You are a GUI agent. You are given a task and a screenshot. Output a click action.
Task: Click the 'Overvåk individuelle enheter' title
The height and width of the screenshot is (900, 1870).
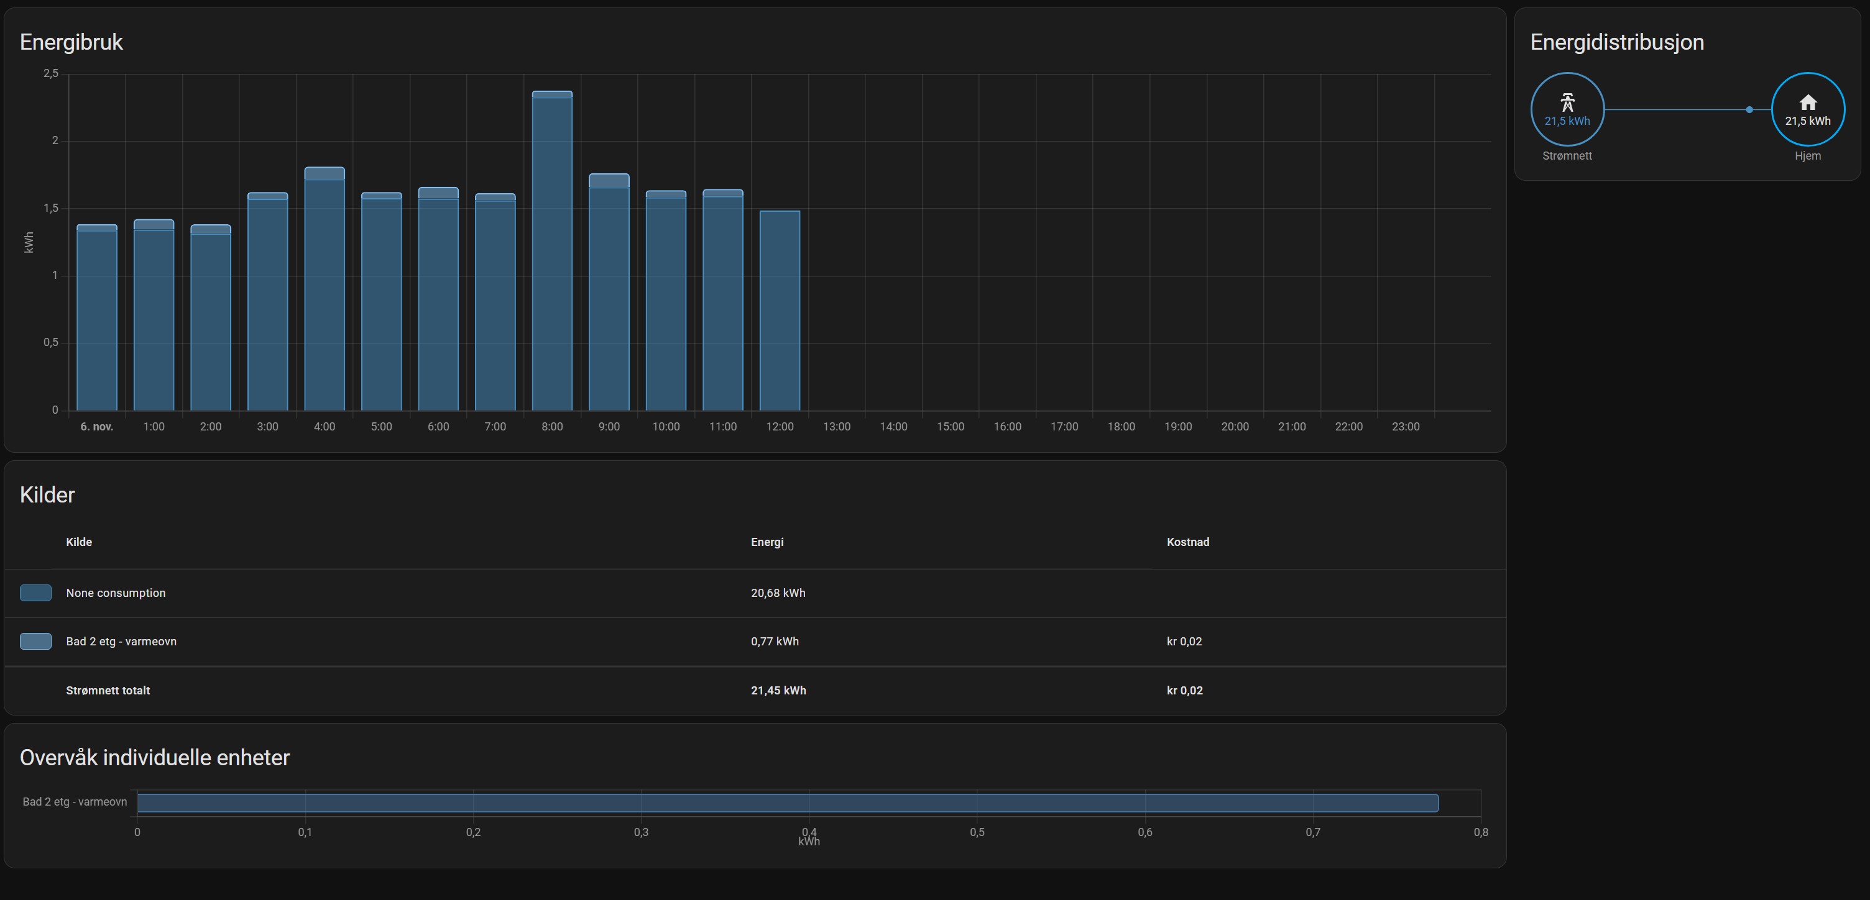(x=155, y=757)
